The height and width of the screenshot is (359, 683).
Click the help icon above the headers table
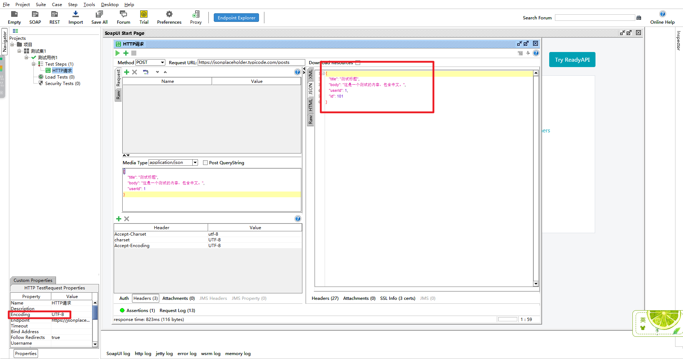point(298,219)
